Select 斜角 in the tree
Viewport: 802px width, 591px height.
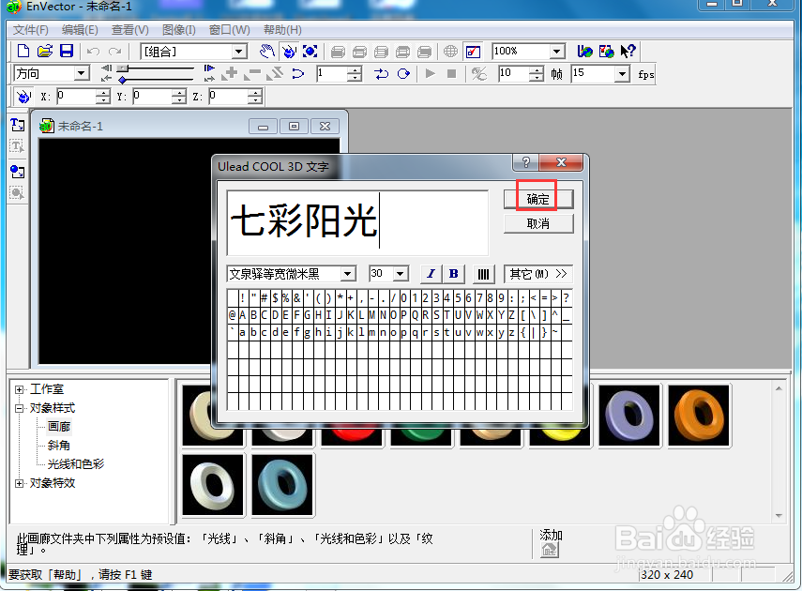59,446
